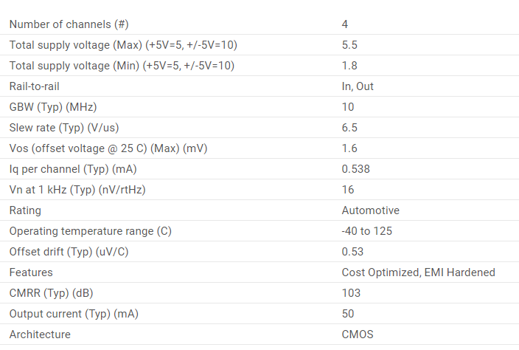The image size is (519, 350).
Task: Select the 1.8 minimum supply voltage value
Action: point(349,66)
